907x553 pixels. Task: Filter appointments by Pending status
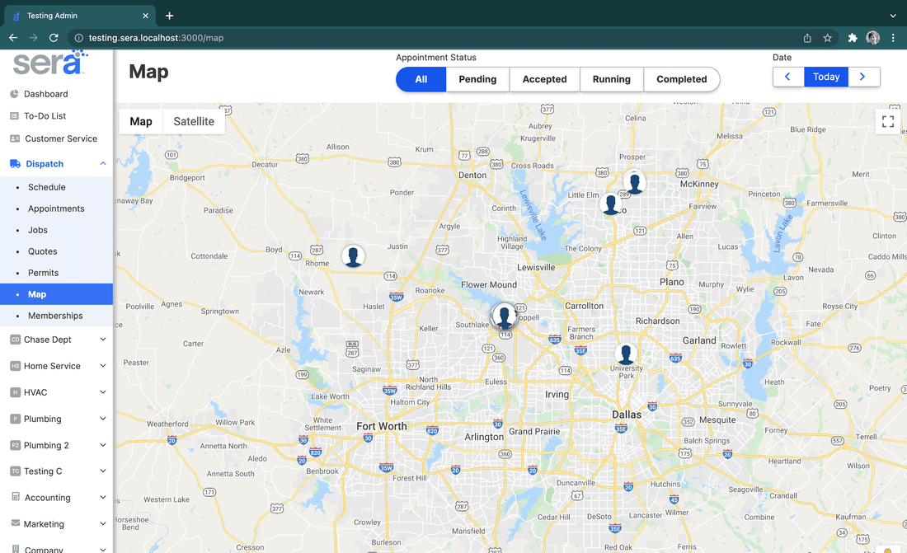477,79
